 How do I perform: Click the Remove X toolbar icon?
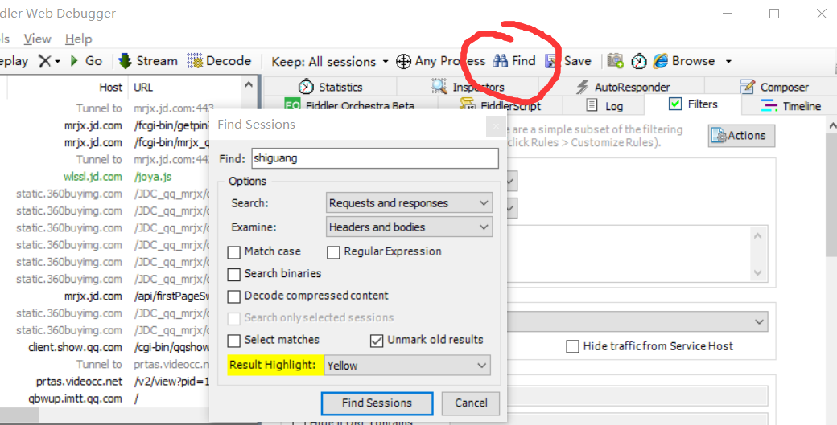tap(44, 61)
